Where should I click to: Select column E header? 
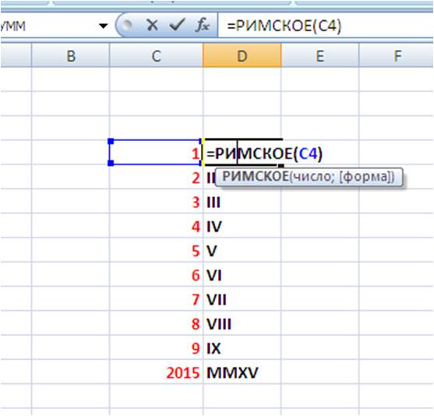point(320,55)
